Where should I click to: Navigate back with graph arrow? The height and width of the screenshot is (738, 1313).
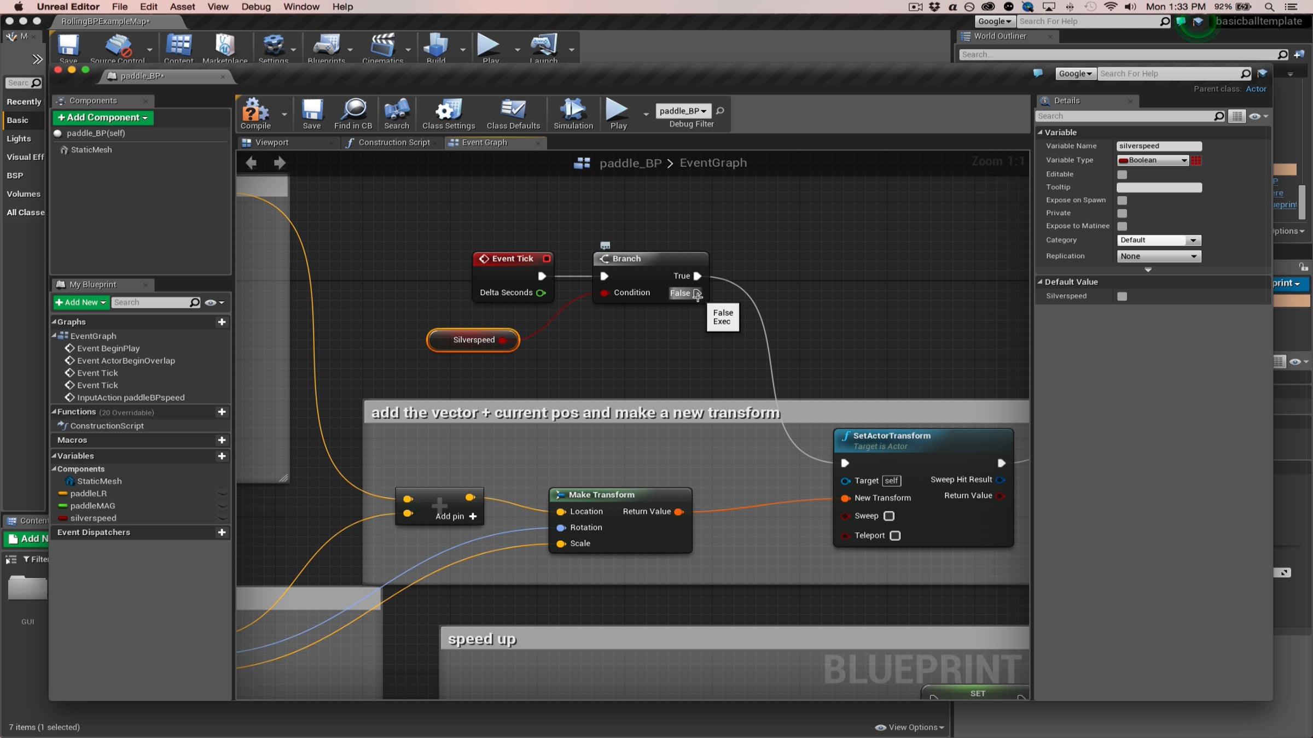251,163
